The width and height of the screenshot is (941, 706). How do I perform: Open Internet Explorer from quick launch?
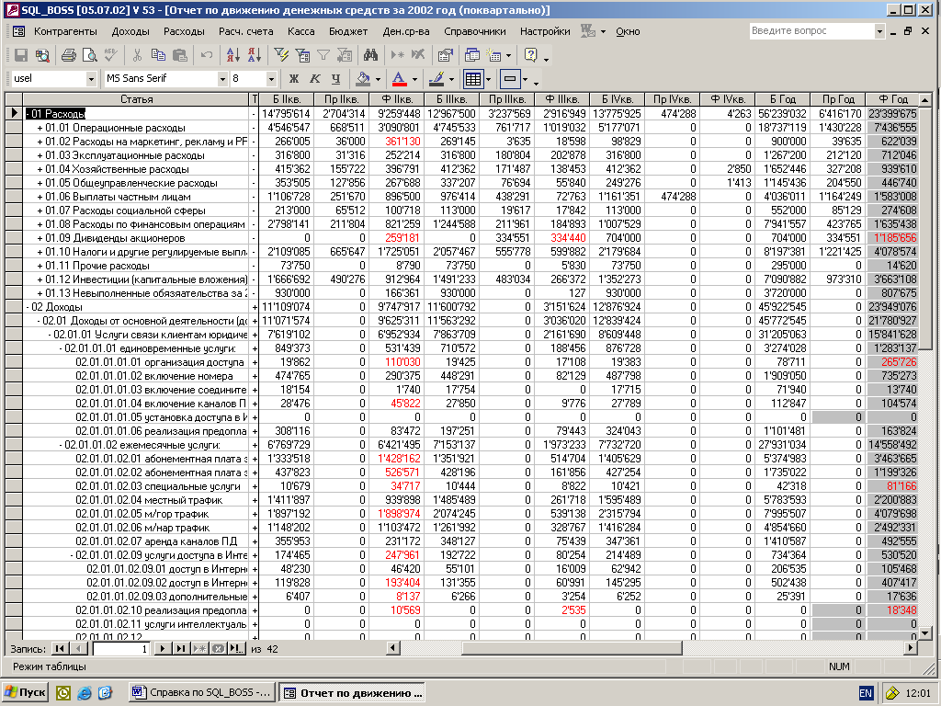click(x=85, y=692)
